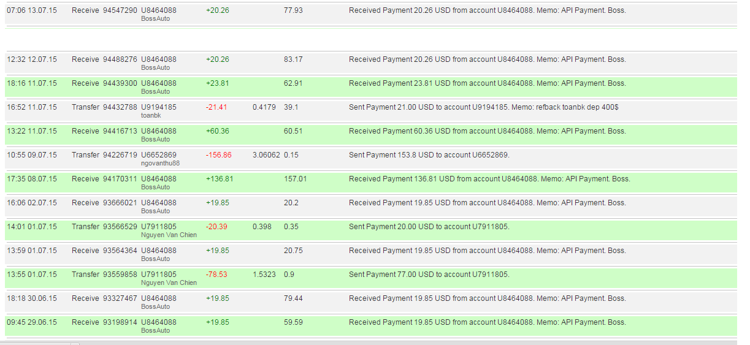750x345 pixels.
Task: Click the fee value 0.398
Action: tap(262, 227)
